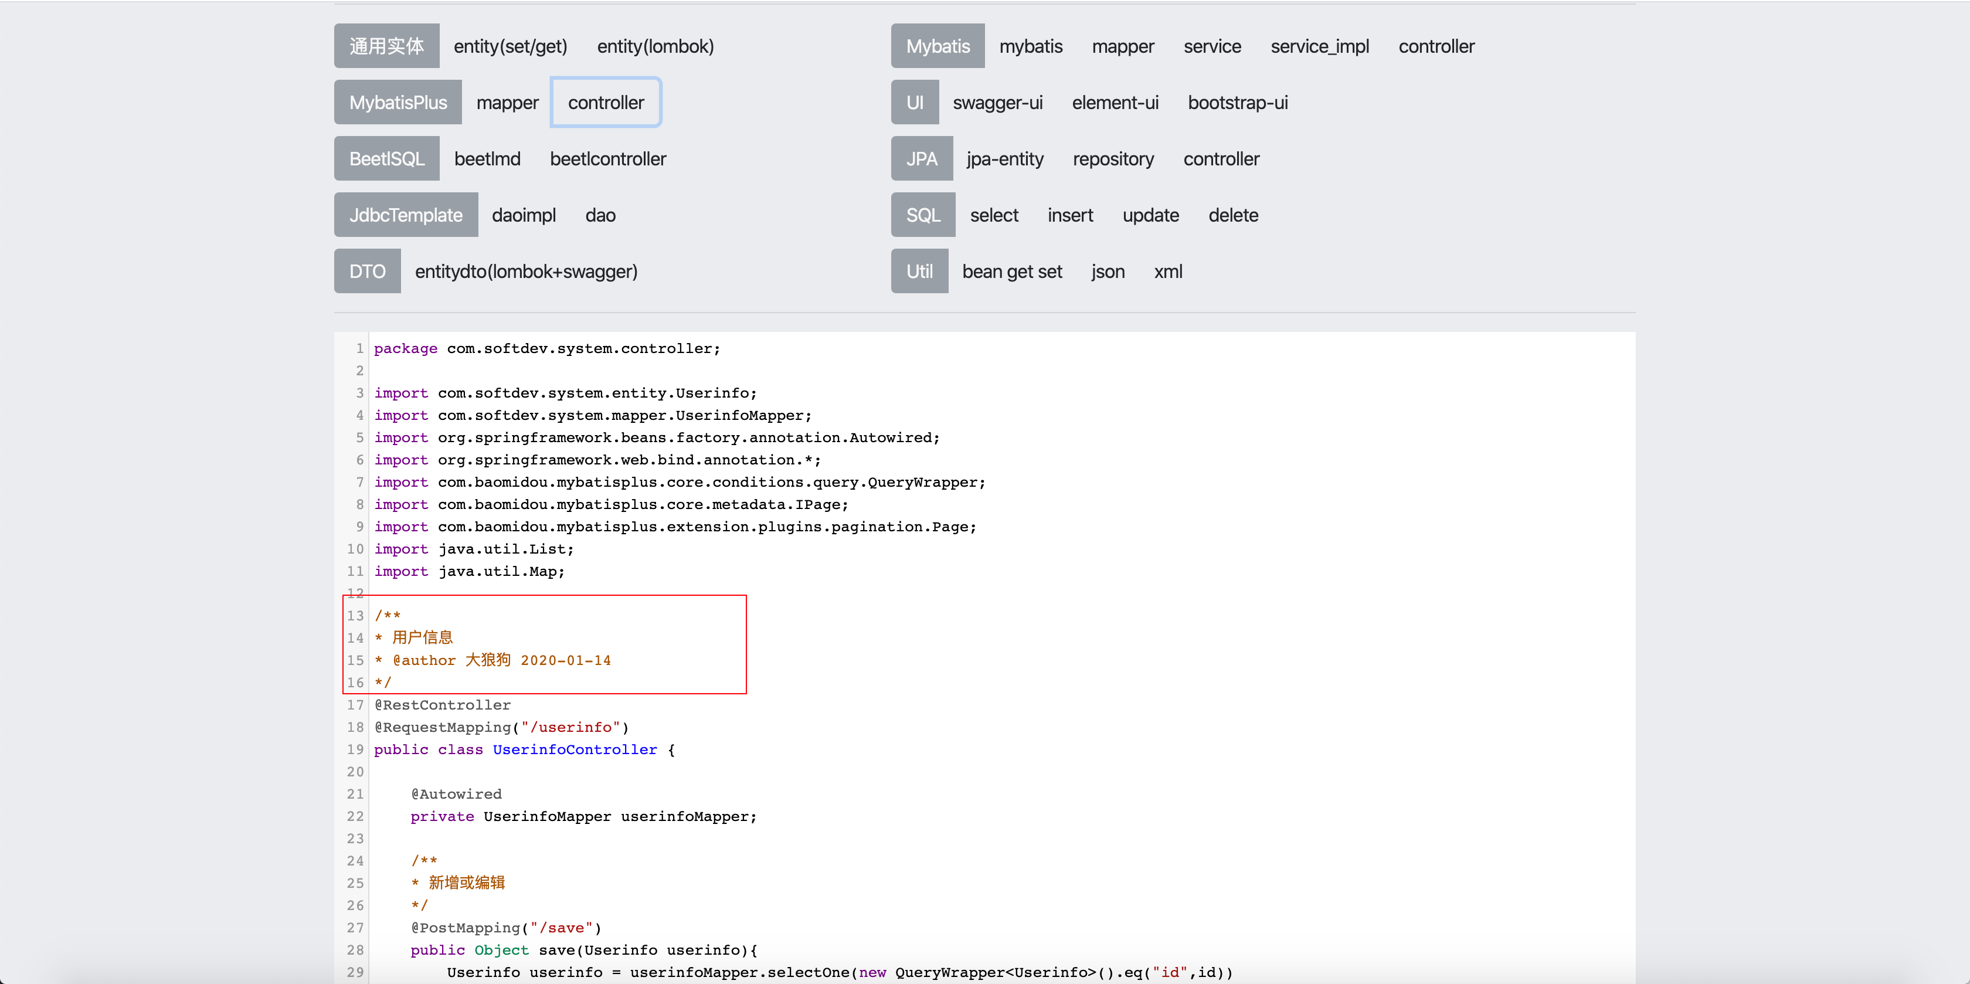Viewport: 1970px width, 984px height.
Task: Generate the jpa-entity code
Action: click(x=1004, y=159)
